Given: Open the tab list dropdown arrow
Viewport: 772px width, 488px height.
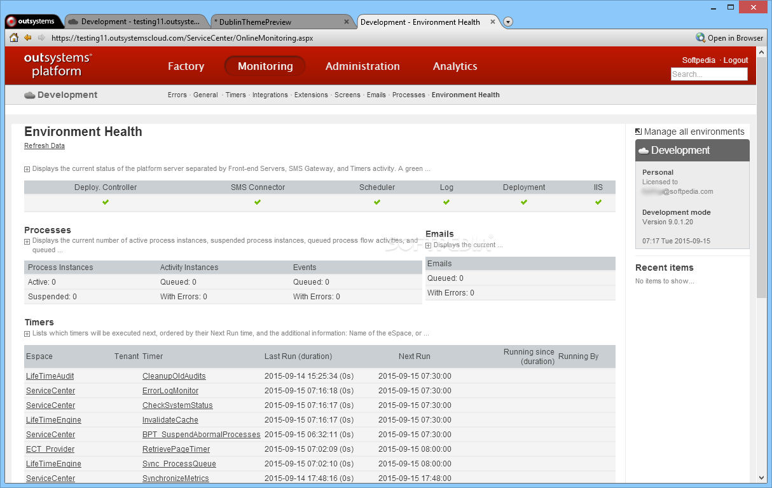Looking at the screenshot, I should 508,22.
